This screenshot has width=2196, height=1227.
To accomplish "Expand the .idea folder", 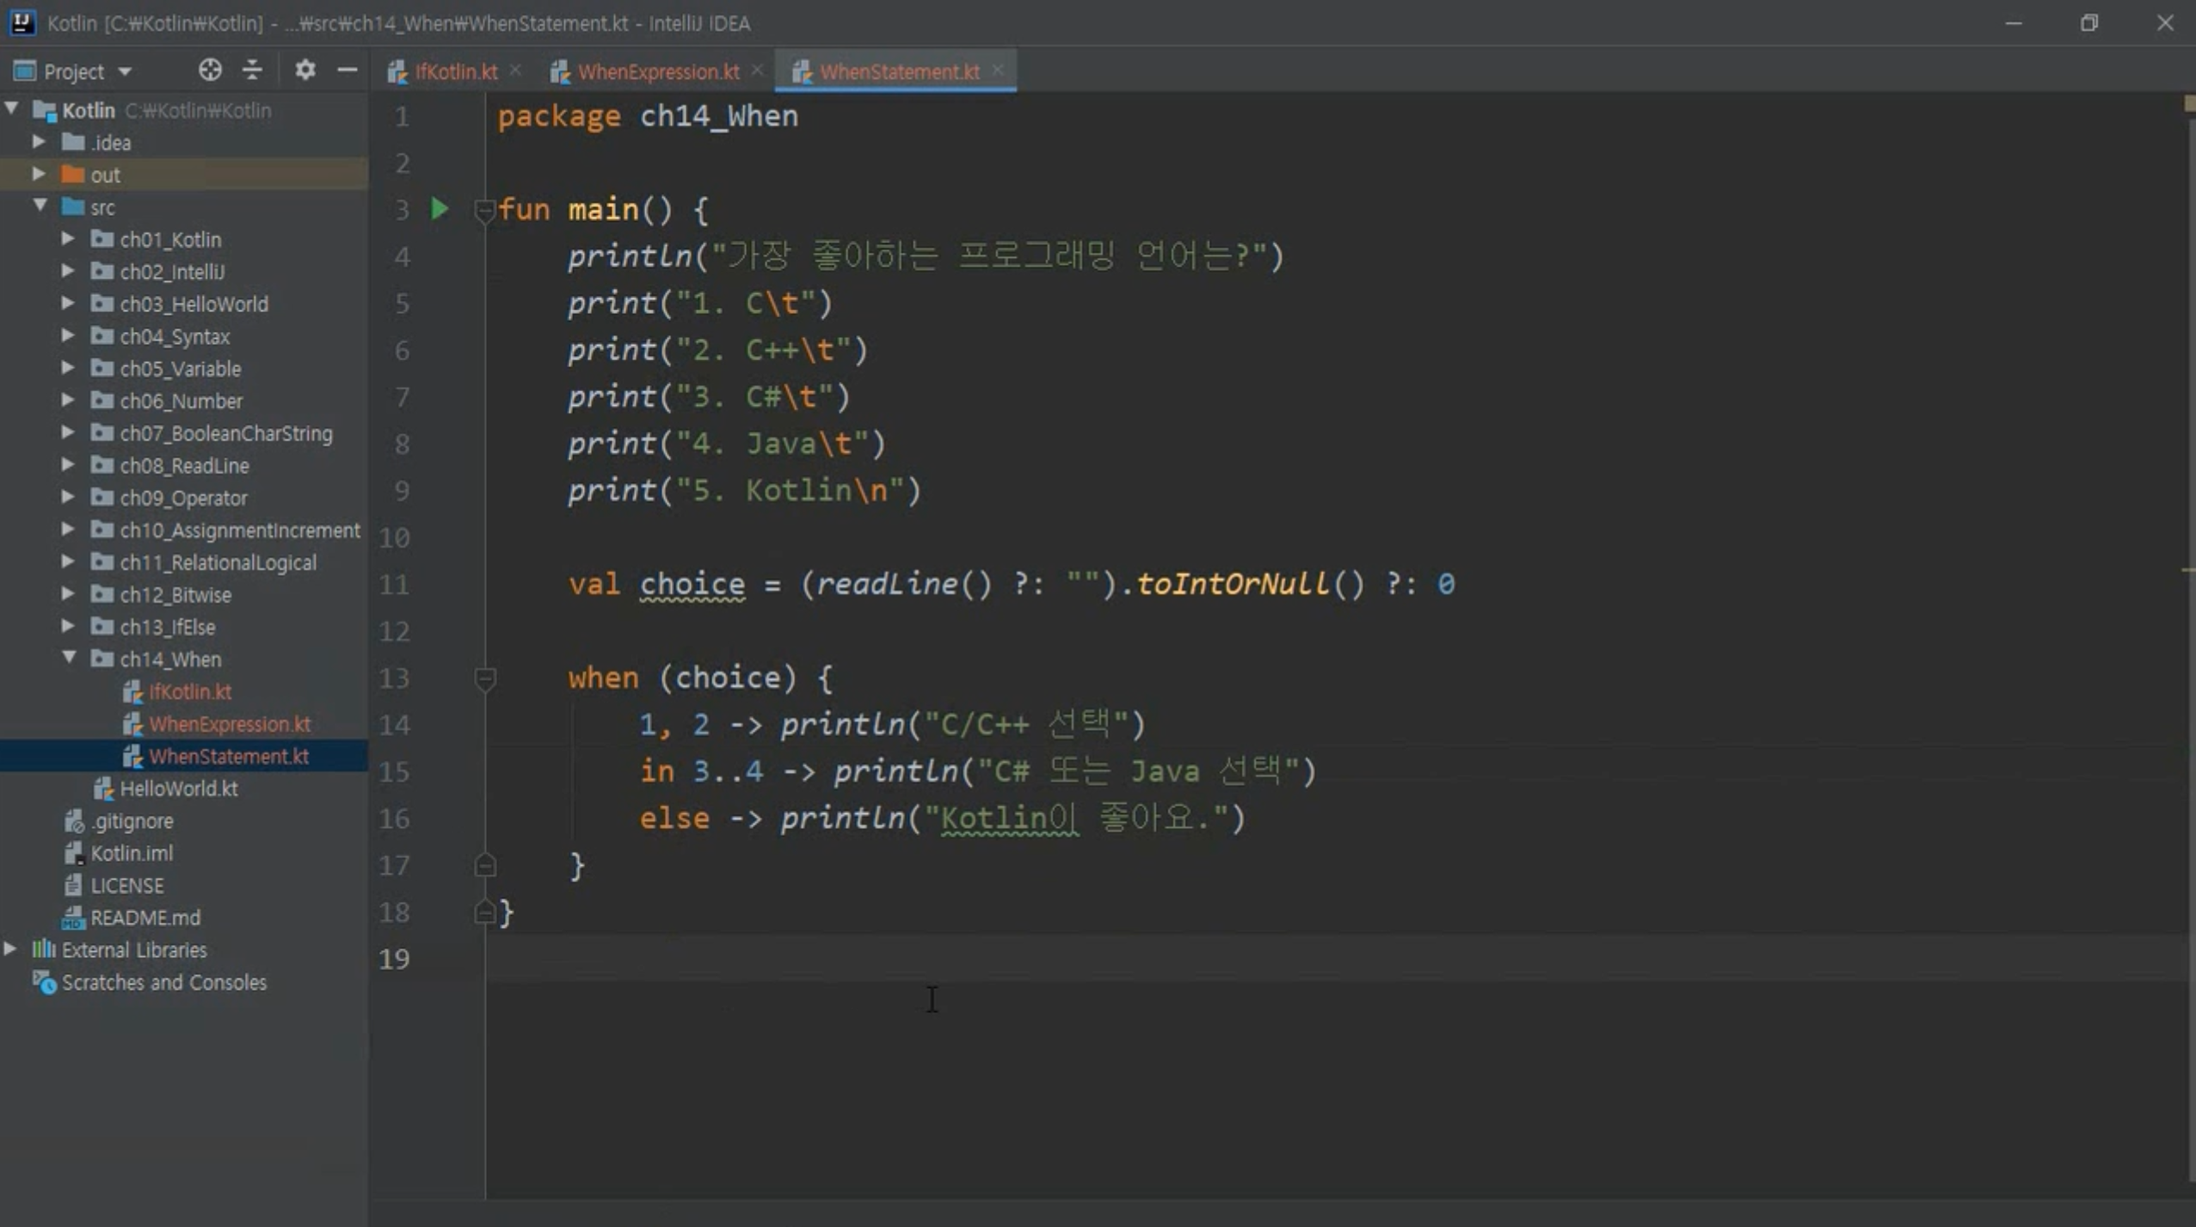I will (39, 141).
